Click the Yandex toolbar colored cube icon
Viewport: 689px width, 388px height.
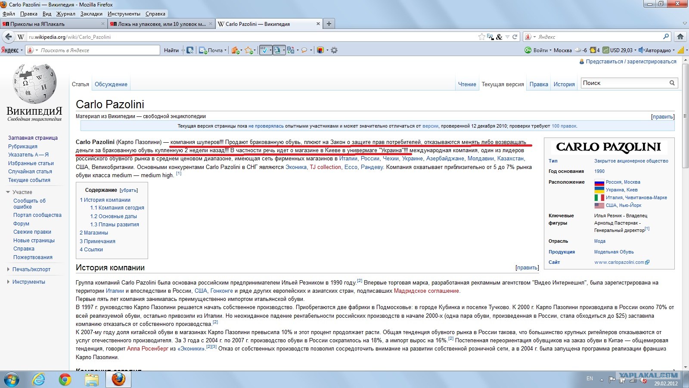coord(320,50)
